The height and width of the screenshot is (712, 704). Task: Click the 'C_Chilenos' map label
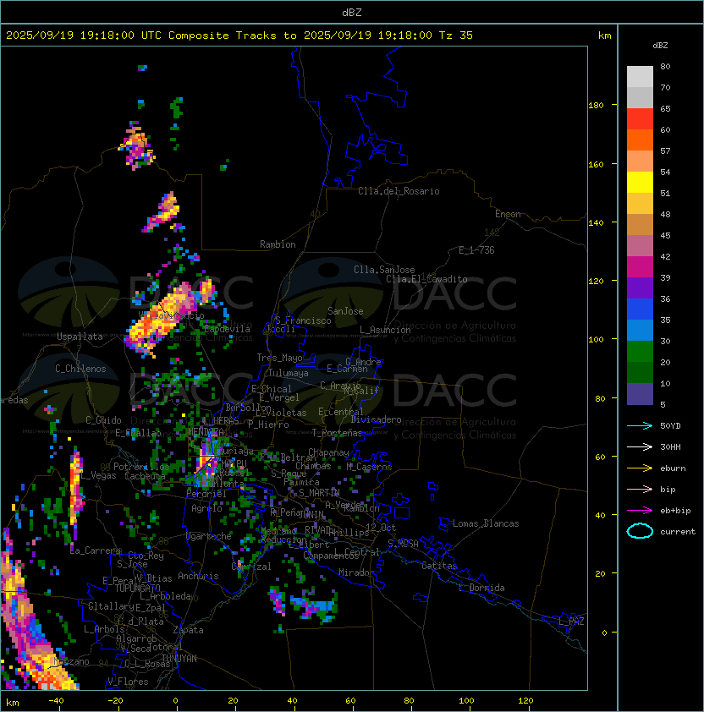coord(80,369)
